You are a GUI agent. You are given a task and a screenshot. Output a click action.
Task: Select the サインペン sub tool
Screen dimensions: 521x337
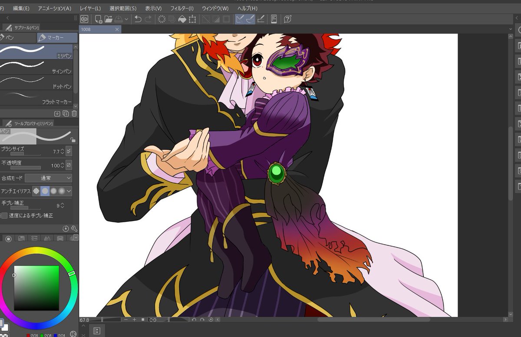[x=36, y=67]
